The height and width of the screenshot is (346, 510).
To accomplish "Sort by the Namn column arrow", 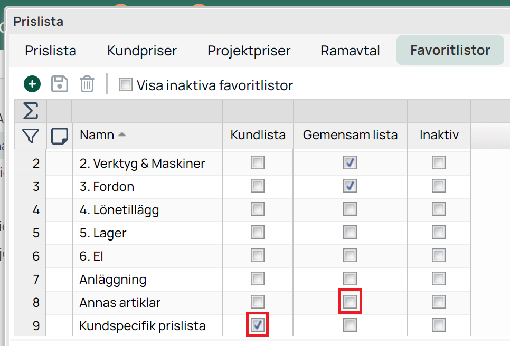I will 122,135.
